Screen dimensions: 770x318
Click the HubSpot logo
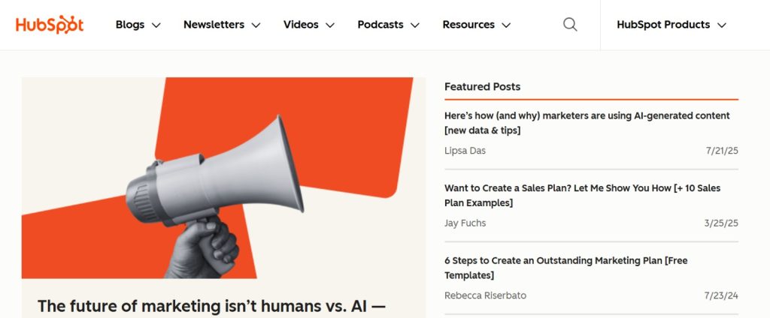pos(50,25)
